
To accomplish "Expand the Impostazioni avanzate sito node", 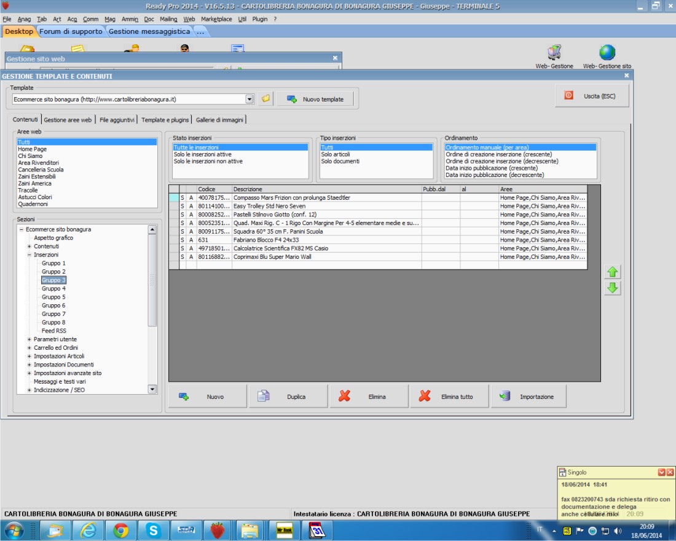I will (x=29, y=373).
